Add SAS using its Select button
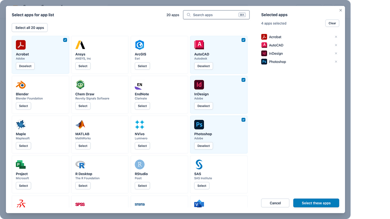Image resolution: width=390 pixels, height=219 pixels. 202,186
